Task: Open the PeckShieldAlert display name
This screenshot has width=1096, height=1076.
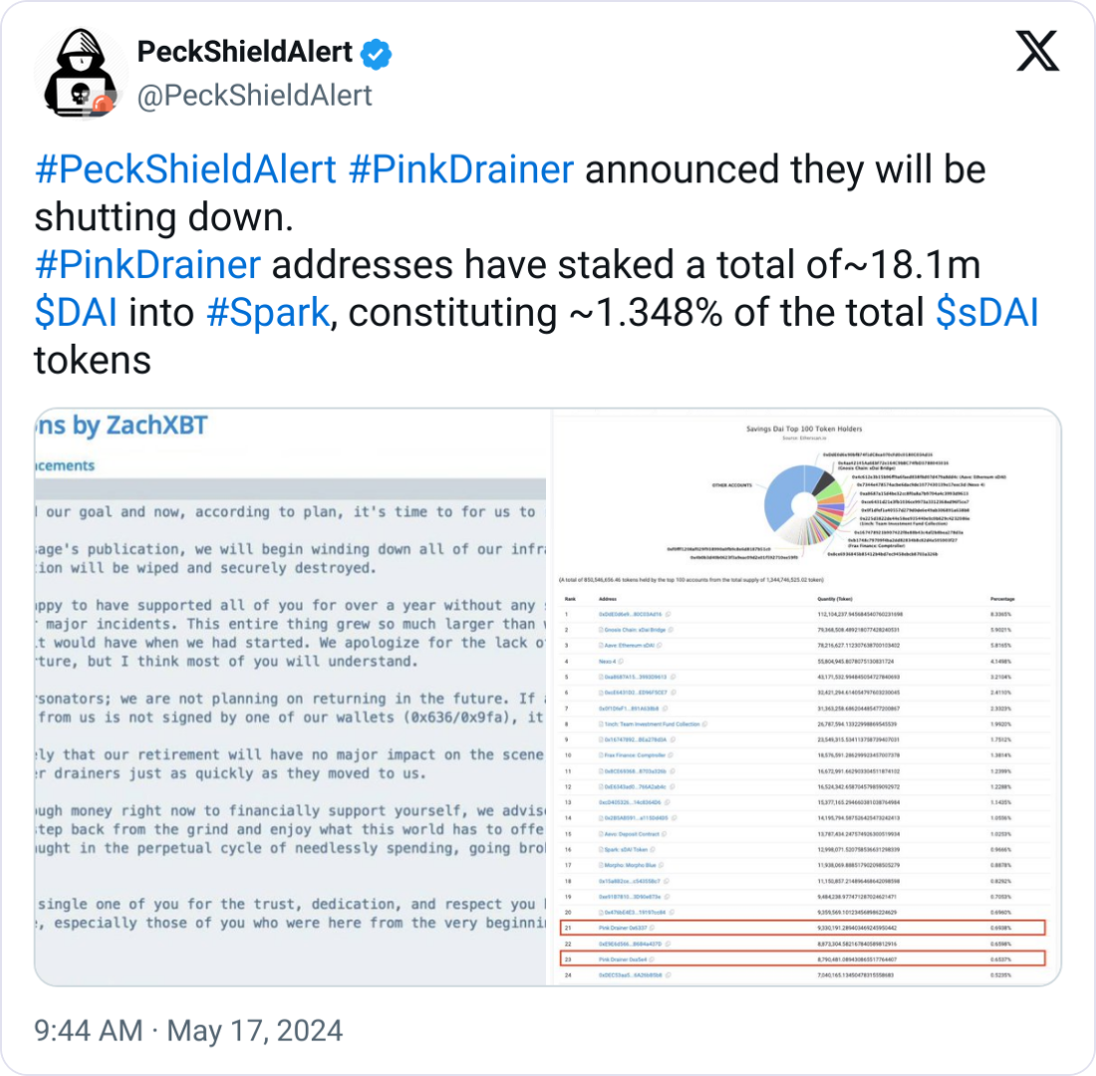Action: (245, 52)
